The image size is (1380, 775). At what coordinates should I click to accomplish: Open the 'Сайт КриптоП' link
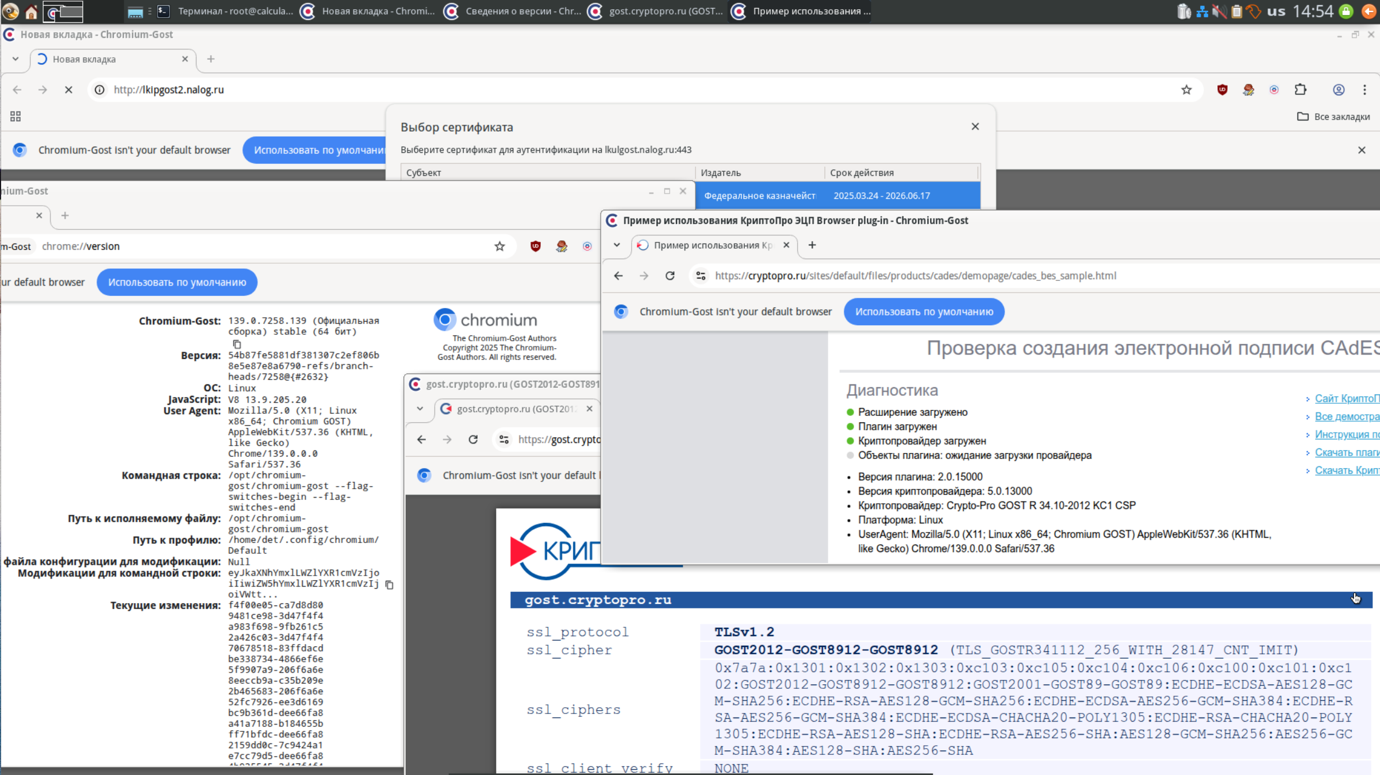1347,399
